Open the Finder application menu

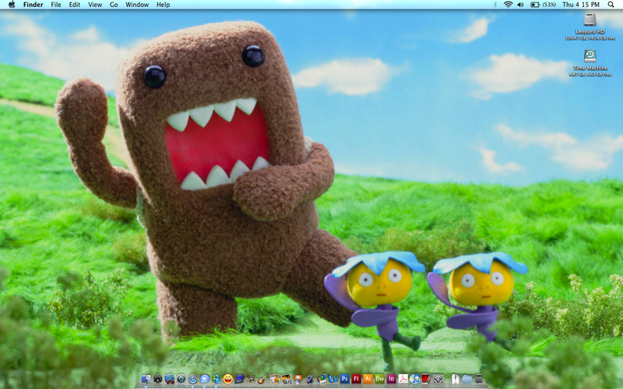pyautogui.click(x=33, y=5)
